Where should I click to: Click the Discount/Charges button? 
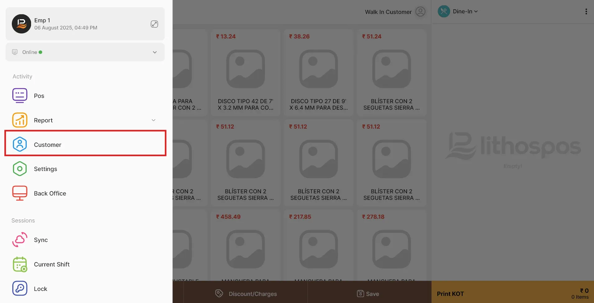[246, 294]
